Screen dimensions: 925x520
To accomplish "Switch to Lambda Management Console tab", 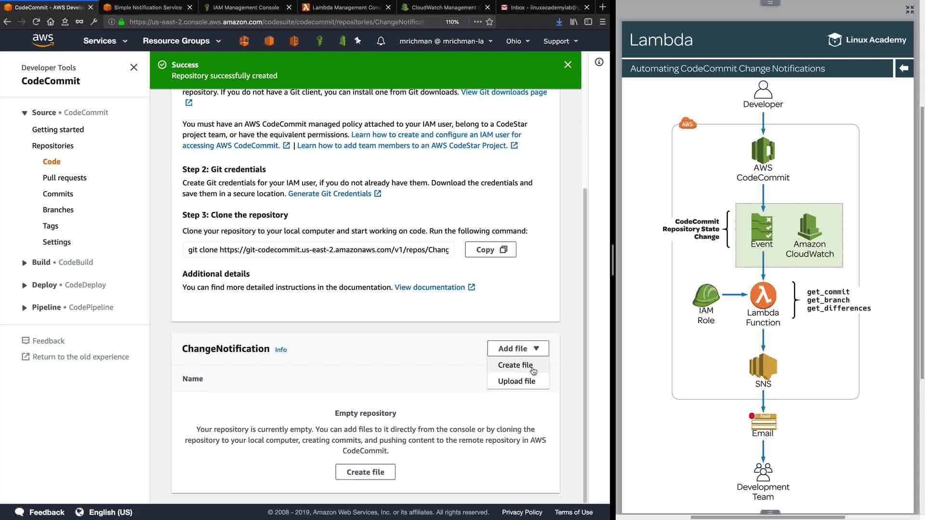I will pyautogui.click(x=346, y=7).
